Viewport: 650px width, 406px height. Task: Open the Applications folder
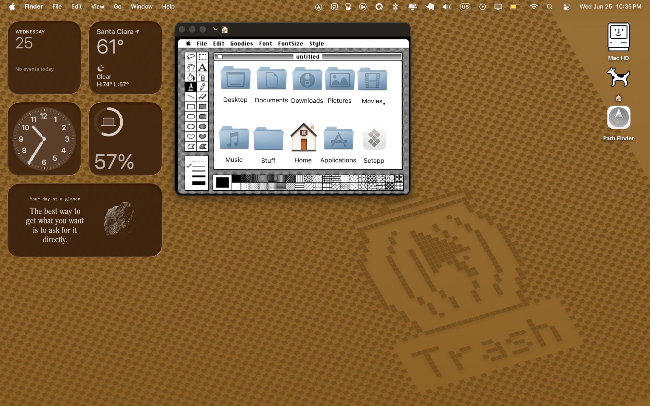pos(338,139)
